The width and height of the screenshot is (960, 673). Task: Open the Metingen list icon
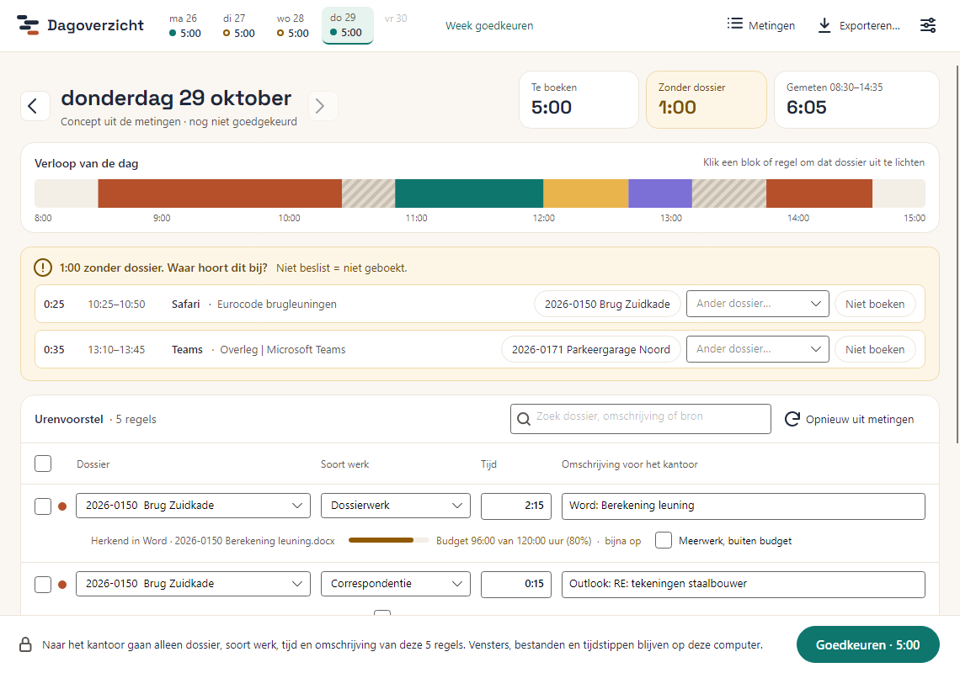click(734, 24)
